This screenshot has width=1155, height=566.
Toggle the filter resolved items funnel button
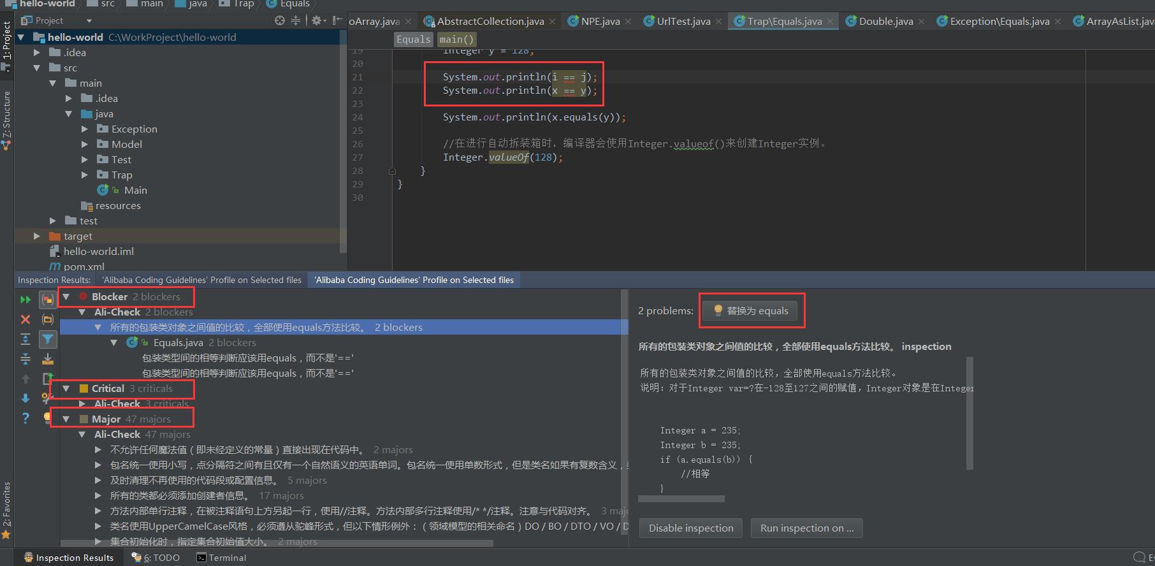click(x=48, y=339)
